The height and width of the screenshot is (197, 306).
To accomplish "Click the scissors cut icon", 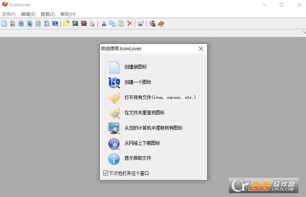I will [x=104, y=24].
